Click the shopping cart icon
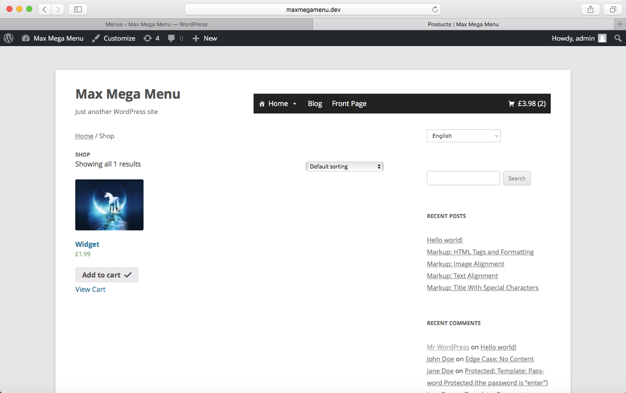626x393 pixels. tap(512, 104)
